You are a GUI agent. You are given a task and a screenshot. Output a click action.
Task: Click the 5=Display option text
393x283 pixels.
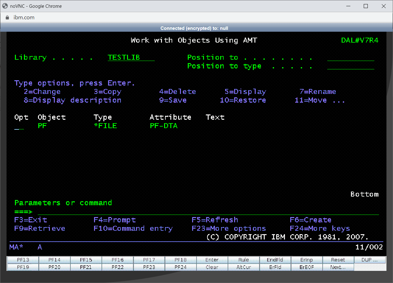tap(245, 92)
